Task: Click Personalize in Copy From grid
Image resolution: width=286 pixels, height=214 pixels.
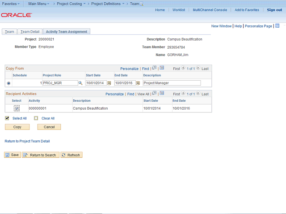Action: [x=129, y=69]
